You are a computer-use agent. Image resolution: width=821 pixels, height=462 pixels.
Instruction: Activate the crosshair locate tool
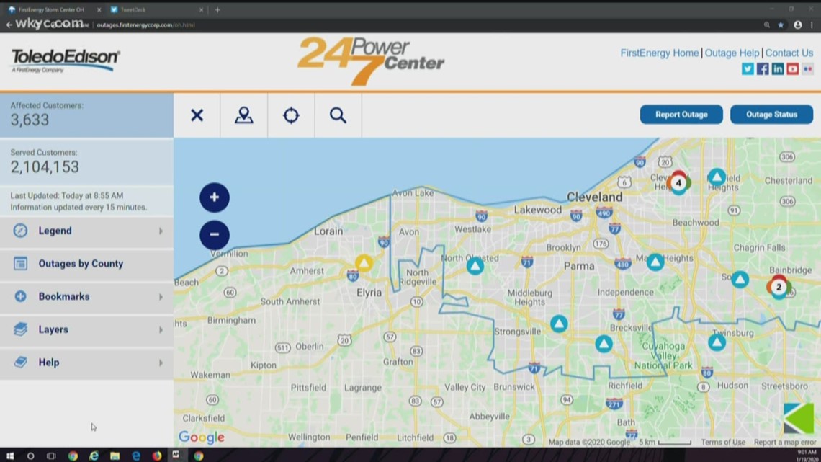click(290, 115)
